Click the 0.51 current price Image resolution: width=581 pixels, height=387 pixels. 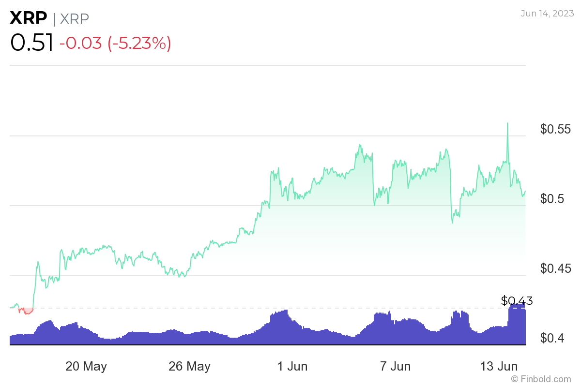[x=31, y=43]
